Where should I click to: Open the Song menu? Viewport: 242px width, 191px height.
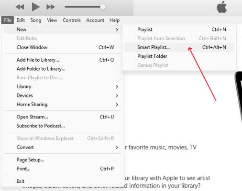pyautogui.click(x=36, y=20)
